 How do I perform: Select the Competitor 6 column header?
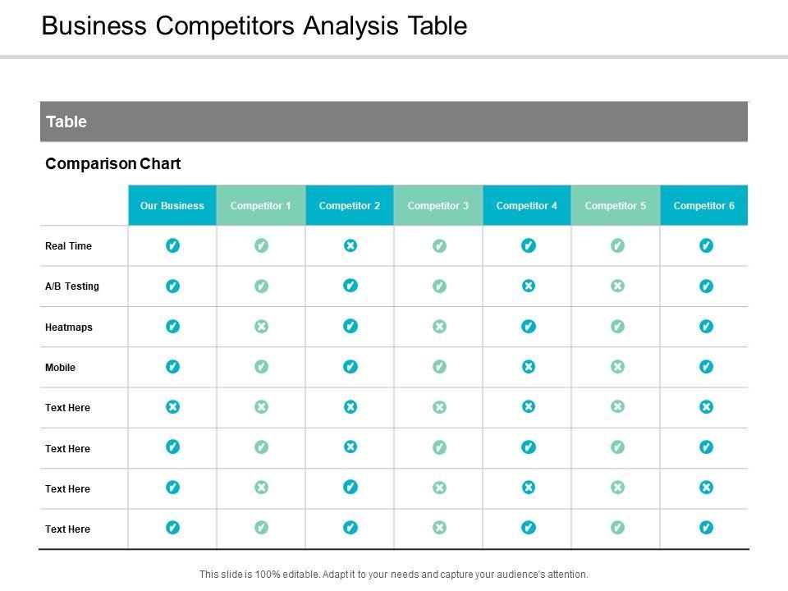click(704, 206)
